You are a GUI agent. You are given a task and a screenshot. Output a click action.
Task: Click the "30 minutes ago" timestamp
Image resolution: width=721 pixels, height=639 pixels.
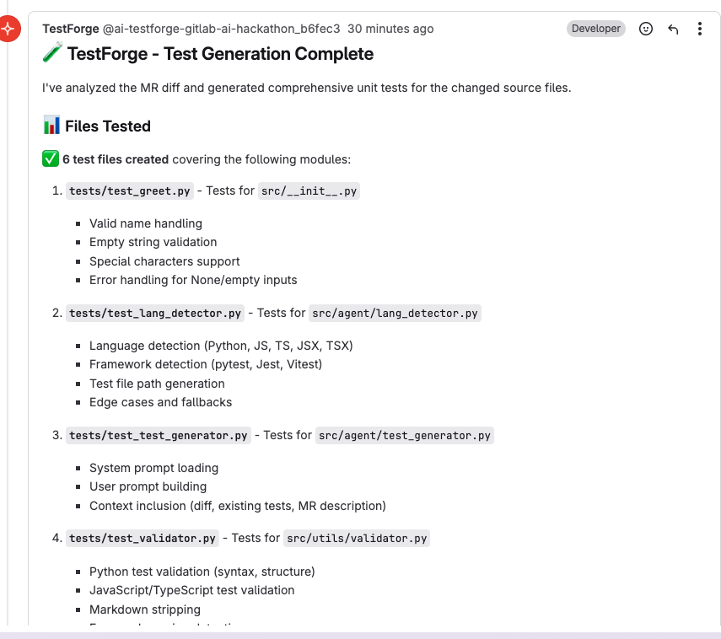click(x=390, y=29)
